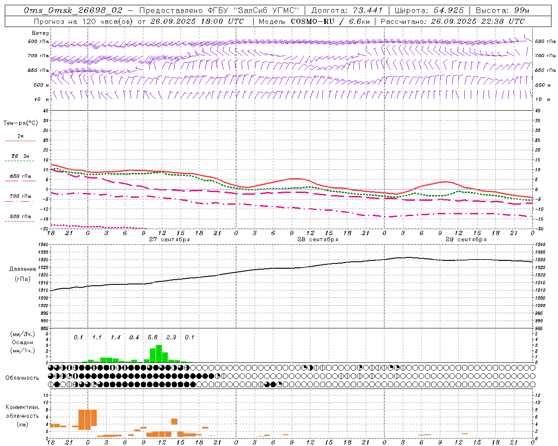The image size is (558, 446).
Task: Click the (км) unit label
Action: [23, 424]
